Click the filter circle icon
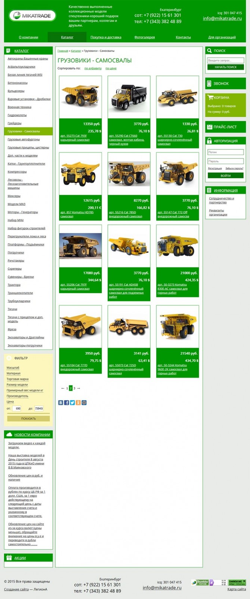 [x=9, y=358]
